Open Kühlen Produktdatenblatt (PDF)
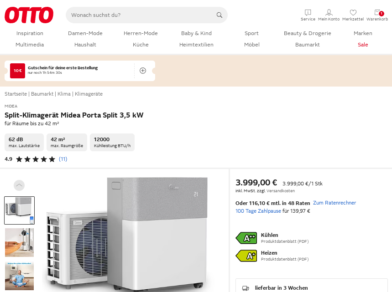This screenshot has height=292, width=392. 285,241
